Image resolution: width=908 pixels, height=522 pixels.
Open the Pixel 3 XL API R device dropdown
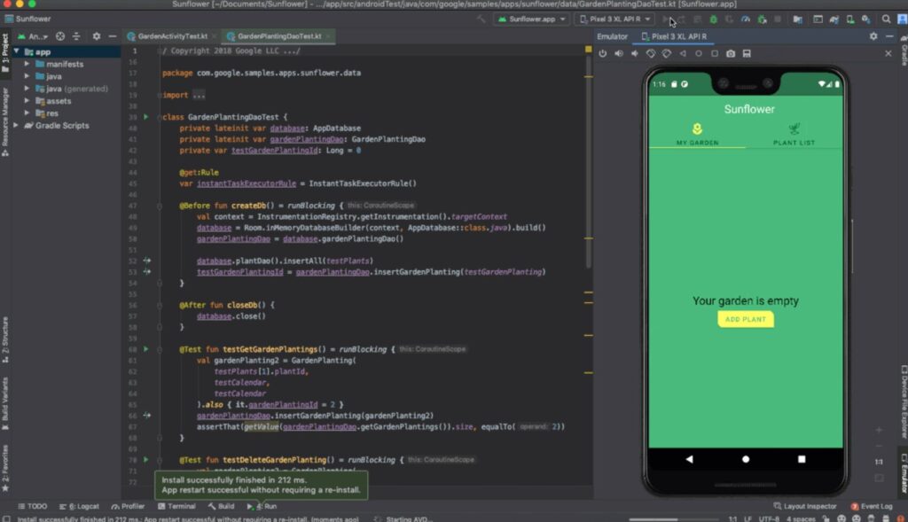click(615, 19)
